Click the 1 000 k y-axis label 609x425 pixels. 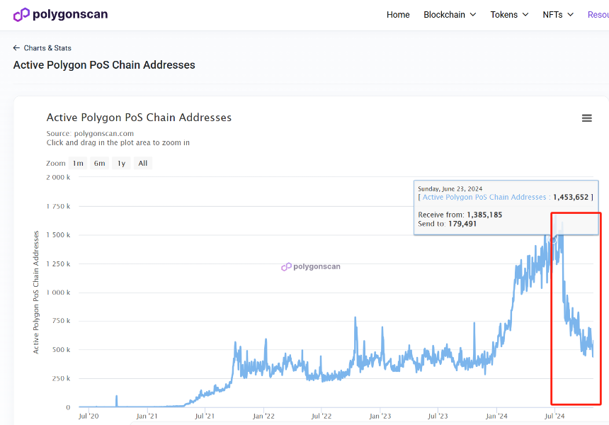point(58,293)
